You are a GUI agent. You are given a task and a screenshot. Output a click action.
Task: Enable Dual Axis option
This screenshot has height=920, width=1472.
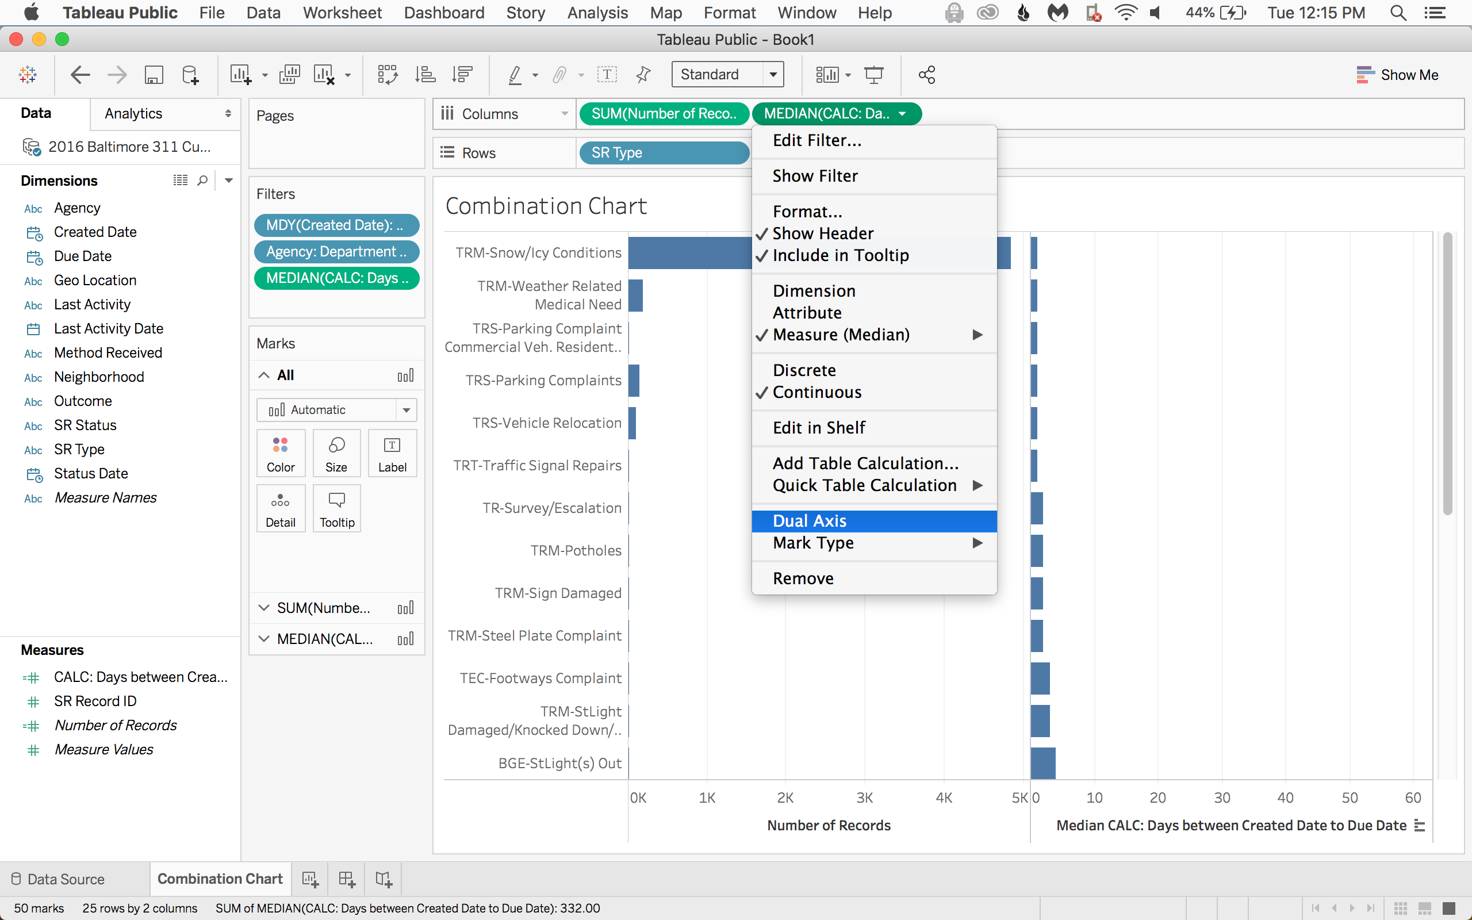point(874,521)
